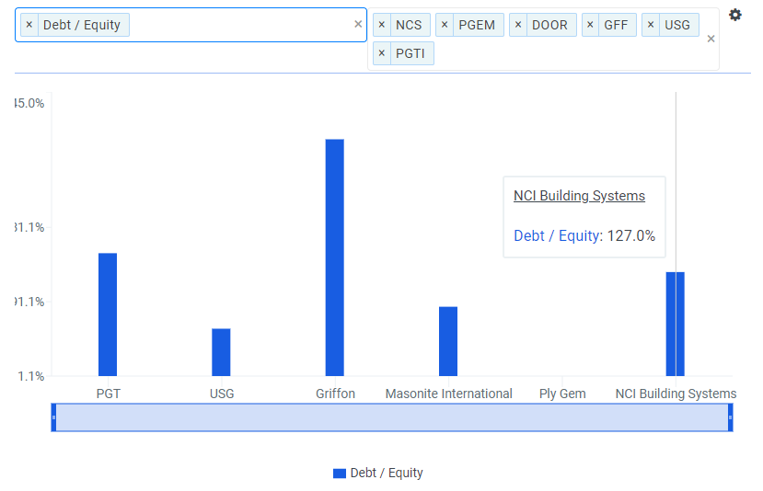This screenshot has height=491, width=763.
Task: Click the Griffon bar in chart
Action: click(334, 257)
